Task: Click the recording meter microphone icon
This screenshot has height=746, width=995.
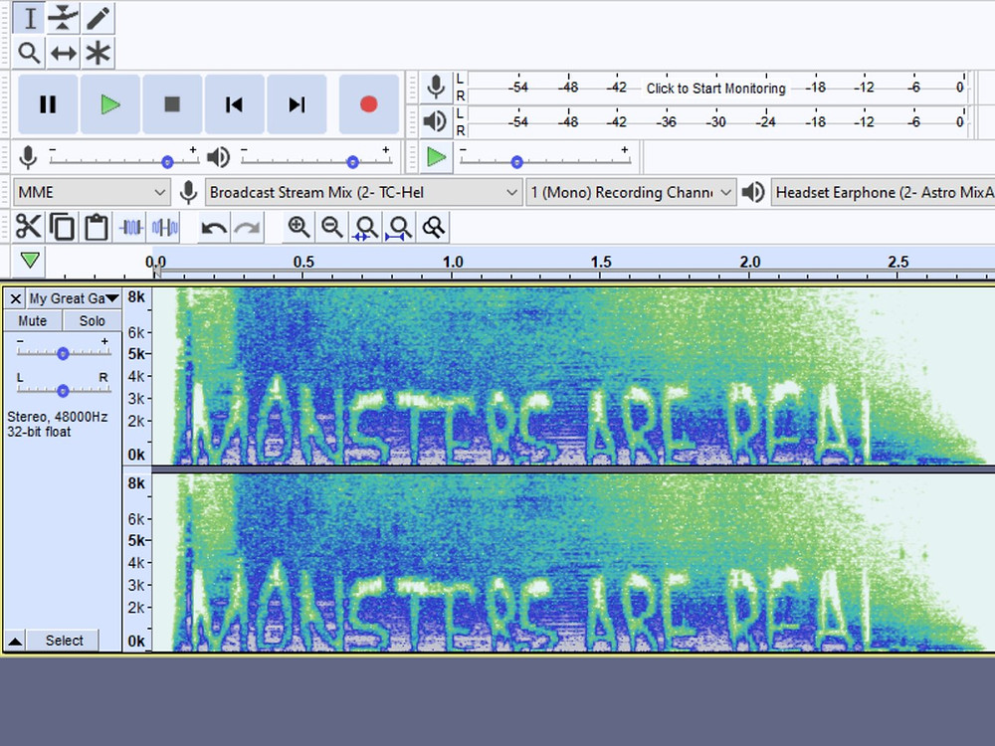Action: click(436, 88)
